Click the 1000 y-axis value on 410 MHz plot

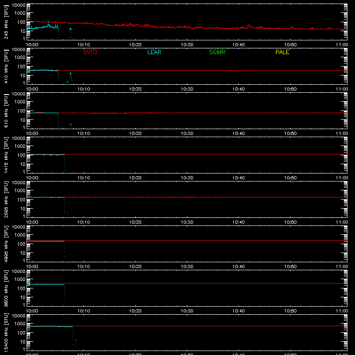[x=20, y=58]
